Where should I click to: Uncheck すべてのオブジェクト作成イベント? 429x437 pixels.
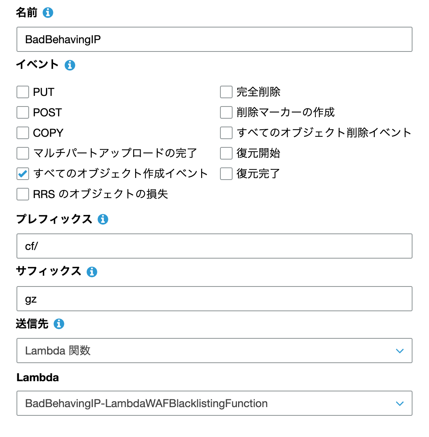[x=22, y=173]
